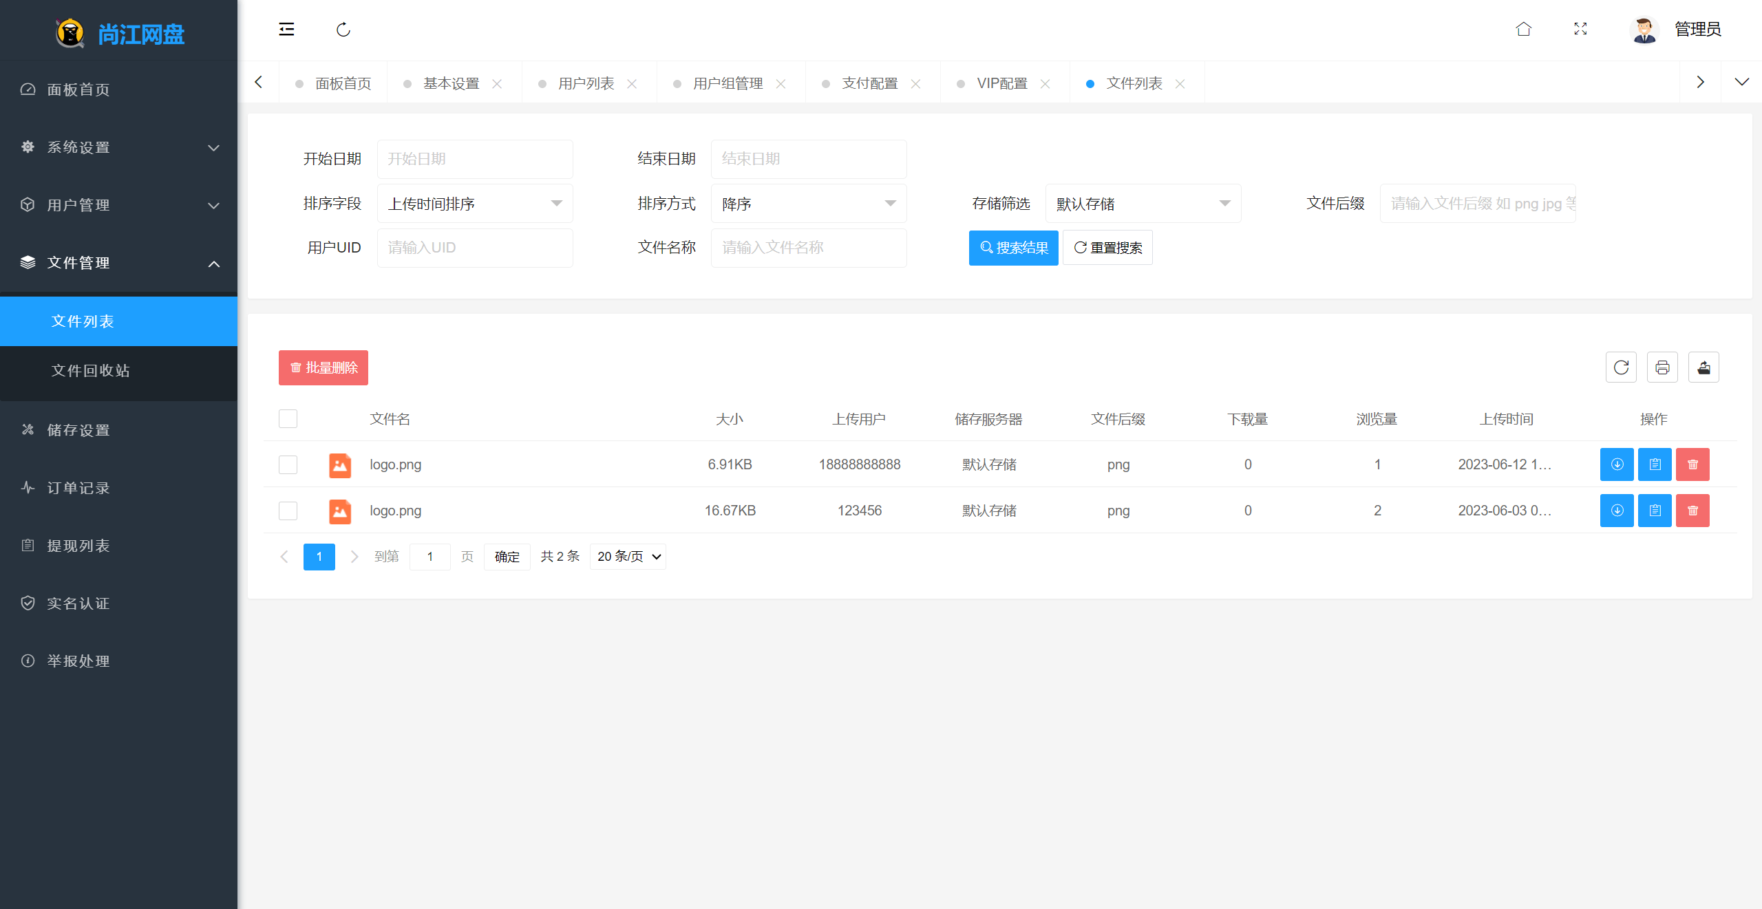1762x909 pixels.
Task: Delete the 16.67KB logo.png file
Action: 1692,511
